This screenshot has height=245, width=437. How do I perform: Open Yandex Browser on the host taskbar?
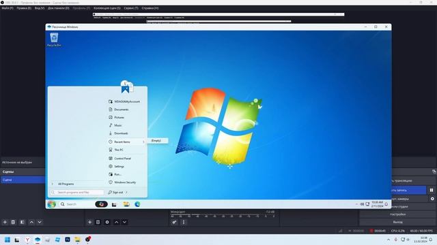click(27, 240)
